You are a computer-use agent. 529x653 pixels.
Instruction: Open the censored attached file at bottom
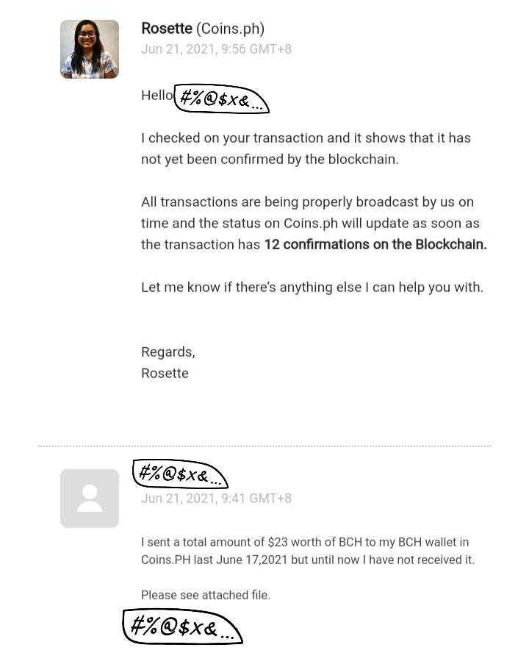pyautogui.click(x=182, y=626)
